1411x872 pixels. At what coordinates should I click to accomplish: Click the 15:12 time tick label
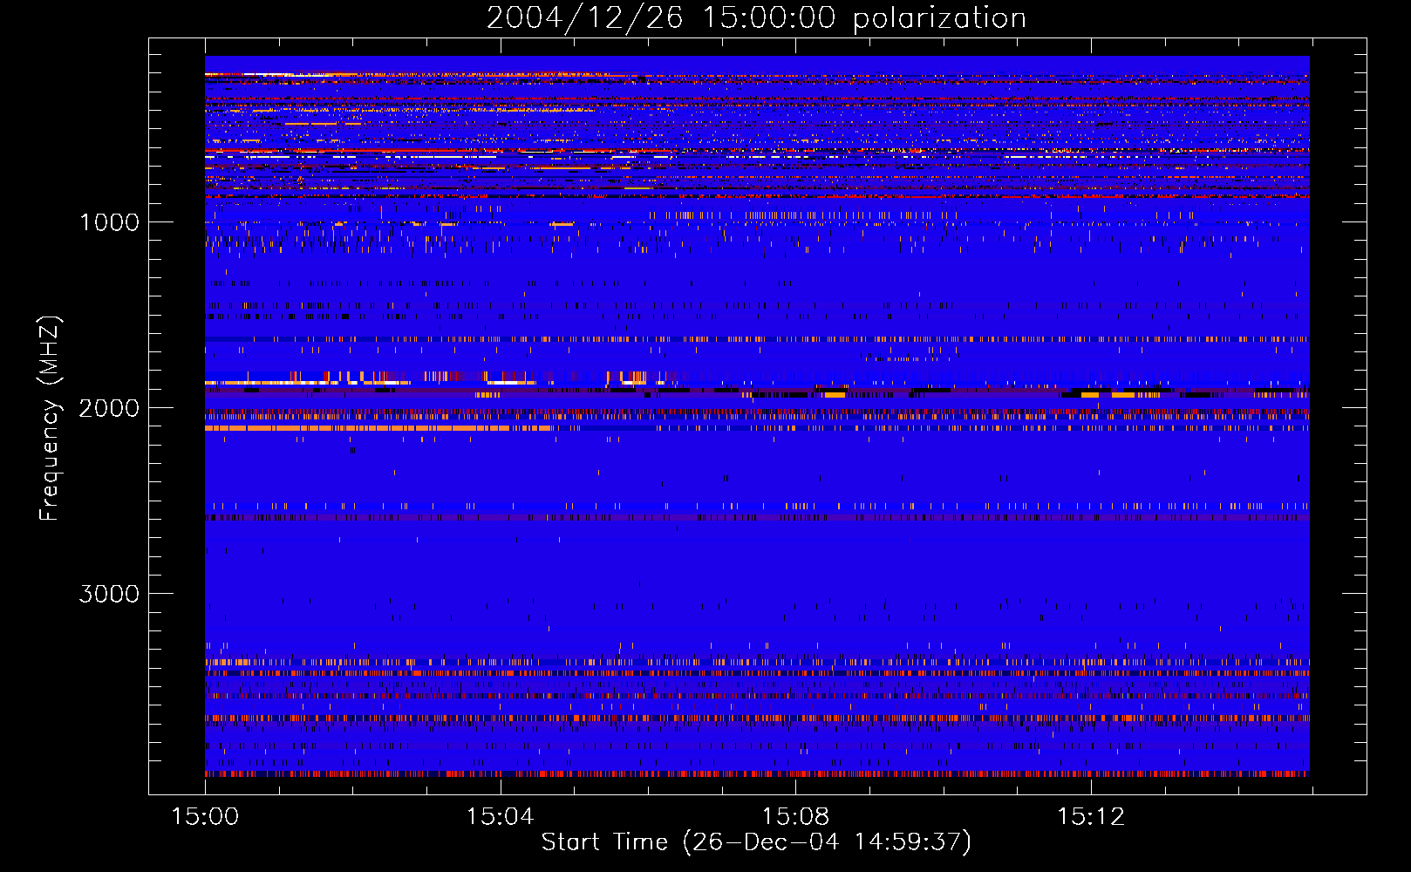coord(1090,816)
